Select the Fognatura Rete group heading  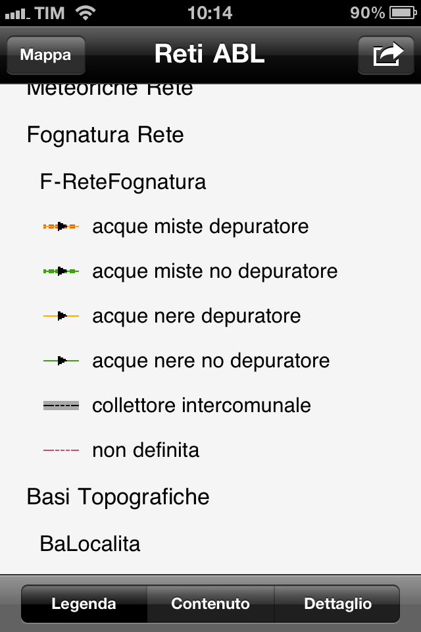tap(105, 135)
